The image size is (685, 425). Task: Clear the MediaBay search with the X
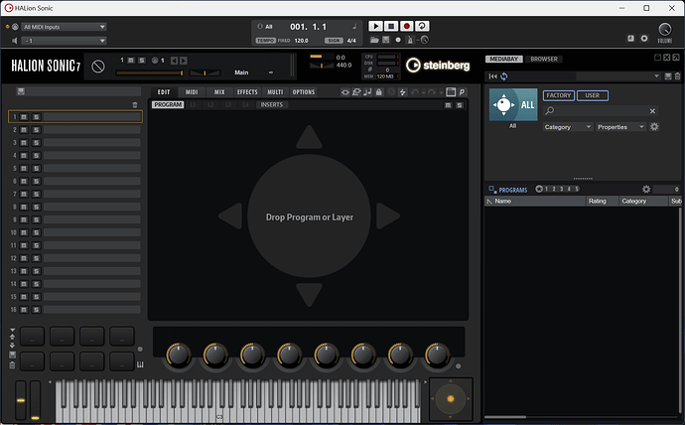pyautogui.click(x=652, y=111)
